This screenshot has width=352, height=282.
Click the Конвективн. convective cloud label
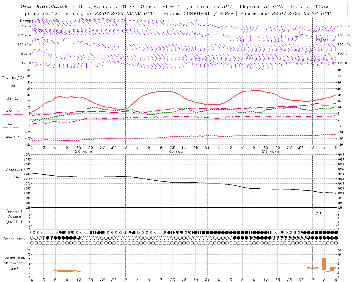(14, 257)
